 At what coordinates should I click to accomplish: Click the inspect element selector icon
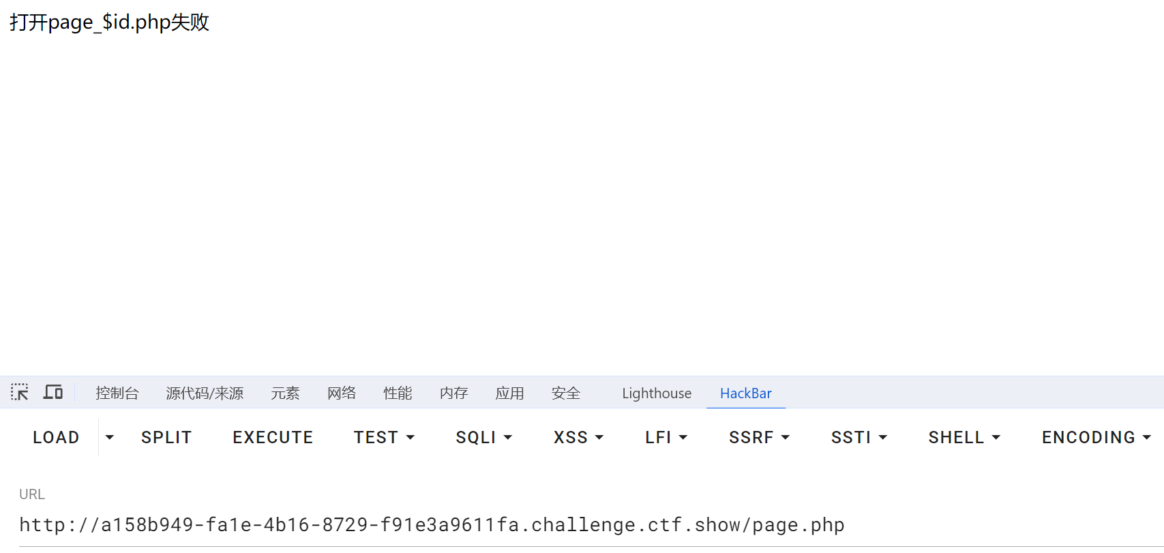20,392
